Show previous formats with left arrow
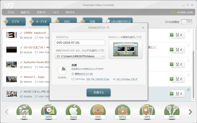This screenshot has width=197, height=123. pos(7,112)
